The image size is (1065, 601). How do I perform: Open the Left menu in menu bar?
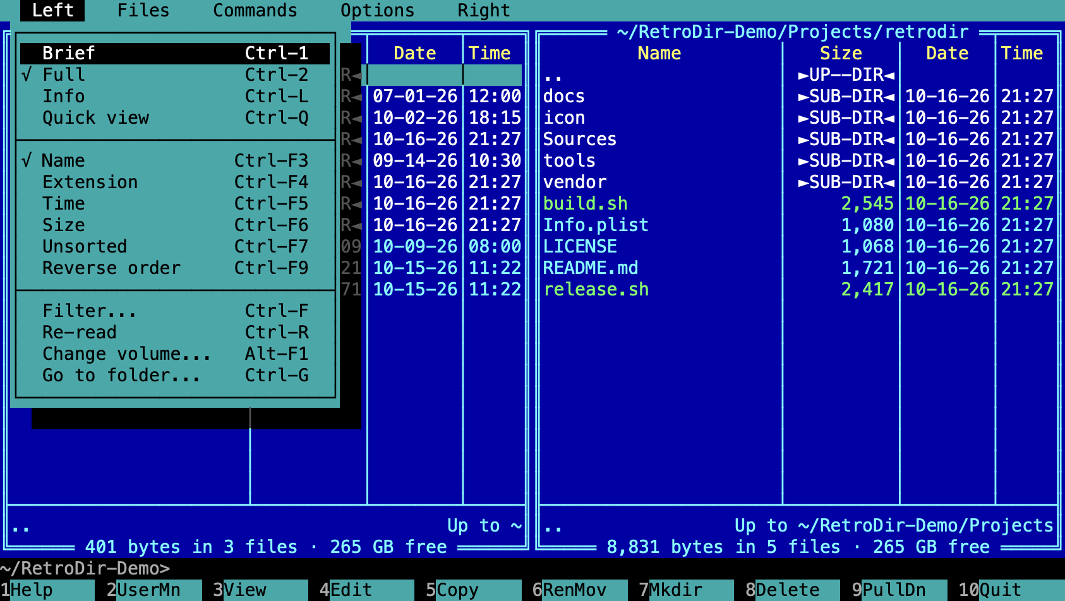tap(53, 11)
